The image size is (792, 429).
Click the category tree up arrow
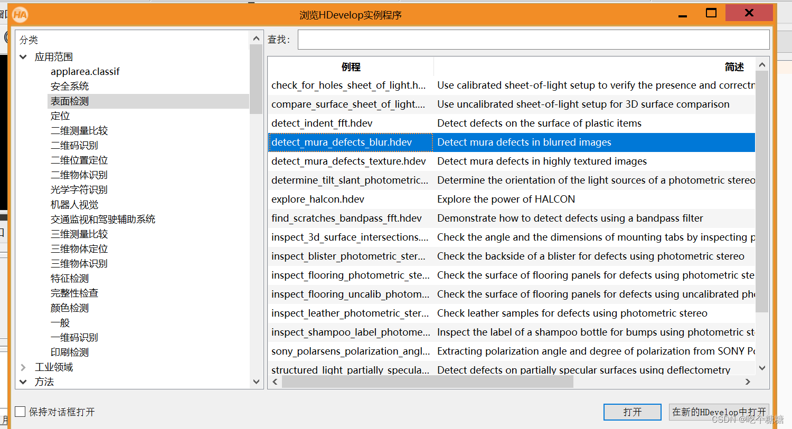(256, 38)
